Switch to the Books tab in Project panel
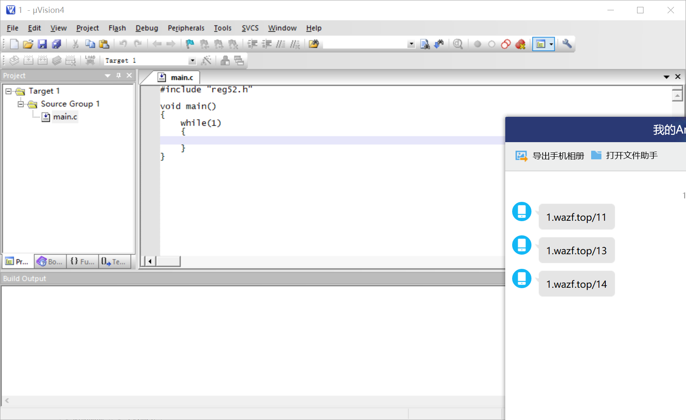The height and width of the screenshot is (420, 686). (50, 262)
